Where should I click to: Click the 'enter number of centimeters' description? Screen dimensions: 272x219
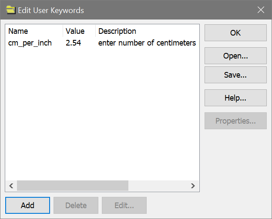click(x=147, y=43)
